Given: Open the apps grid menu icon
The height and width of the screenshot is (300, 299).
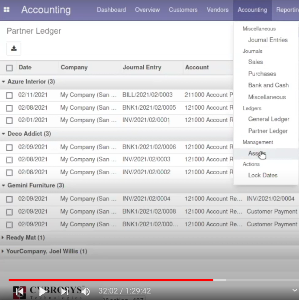Looking at the screenshot, I should [x=6, y=10].
